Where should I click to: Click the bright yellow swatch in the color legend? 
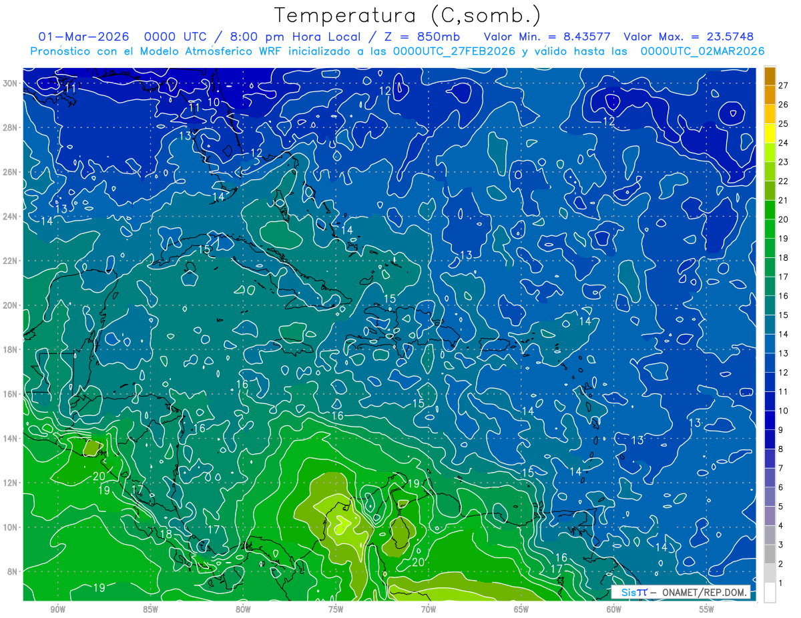(x=770, y=134)
